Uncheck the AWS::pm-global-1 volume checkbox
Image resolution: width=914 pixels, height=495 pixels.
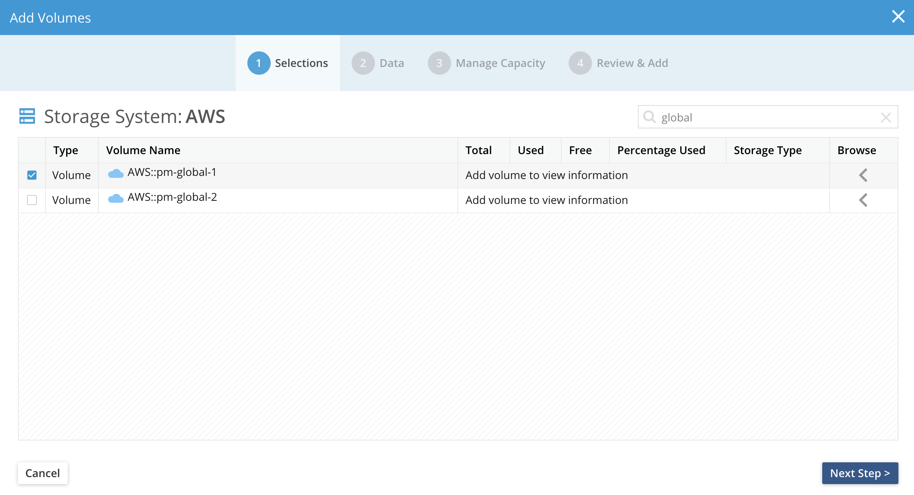tap(32, 175)
